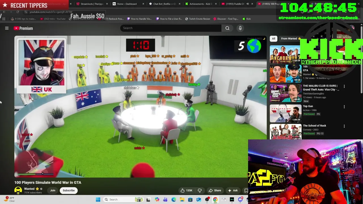Open the Wanted channel avatar
The width and height of the screenshot is (363, 204).
tap(18, 190)
